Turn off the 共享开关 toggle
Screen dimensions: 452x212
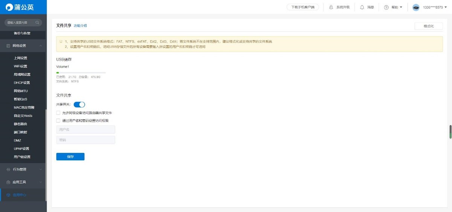(79, 104)
